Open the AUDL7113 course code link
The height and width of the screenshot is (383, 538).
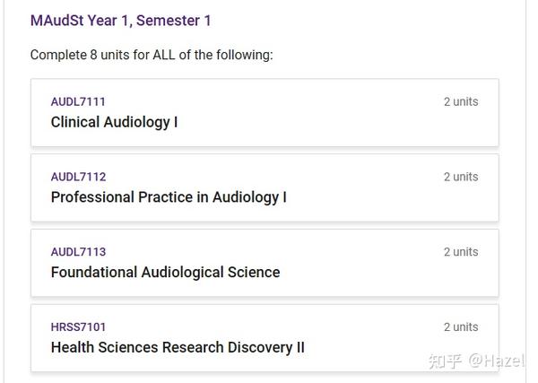pos(78,252)
